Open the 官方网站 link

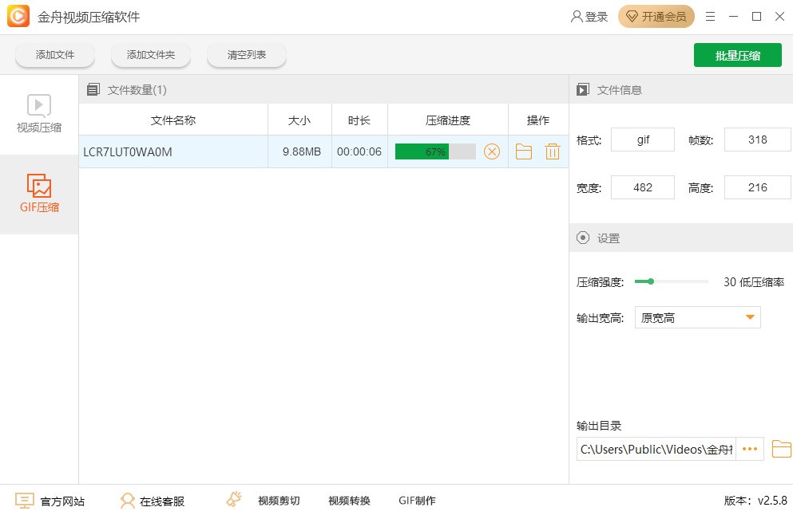tap(62, 501)
